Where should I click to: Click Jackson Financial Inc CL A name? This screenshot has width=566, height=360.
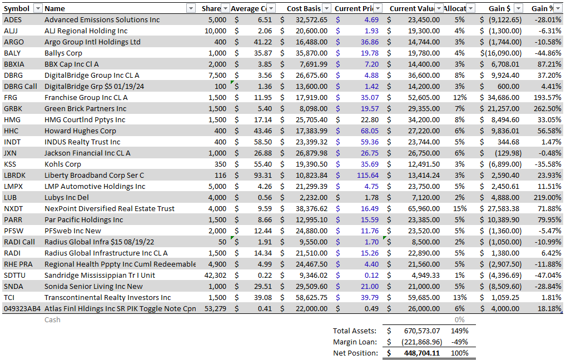point(87,153)
